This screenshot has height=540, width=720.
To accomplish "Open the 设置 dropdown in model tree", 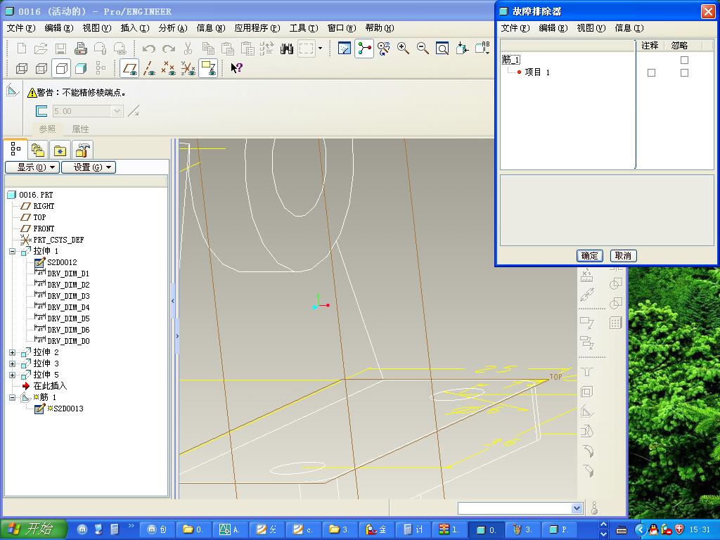I will (89, 167).
